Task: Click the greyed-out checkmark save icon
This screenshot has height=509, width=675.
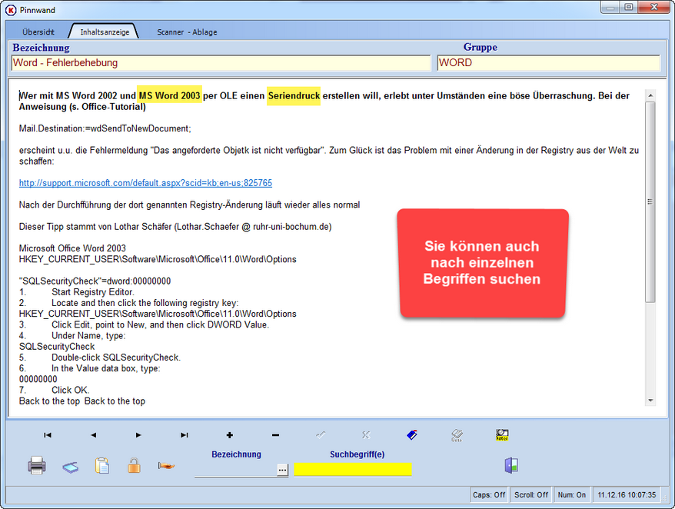Action: point(321,435)
